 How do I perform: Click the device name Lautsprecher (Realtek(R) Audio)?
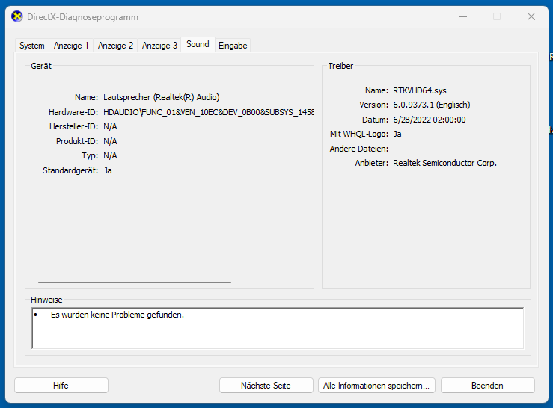point(161,97)
